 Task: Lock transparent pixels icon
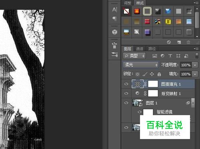coord(138,74)
